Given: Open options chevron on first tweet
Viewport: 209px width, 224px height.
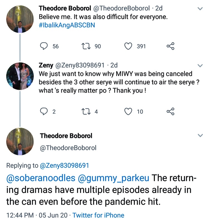Looking at the screenshot, I should (200, 9).
